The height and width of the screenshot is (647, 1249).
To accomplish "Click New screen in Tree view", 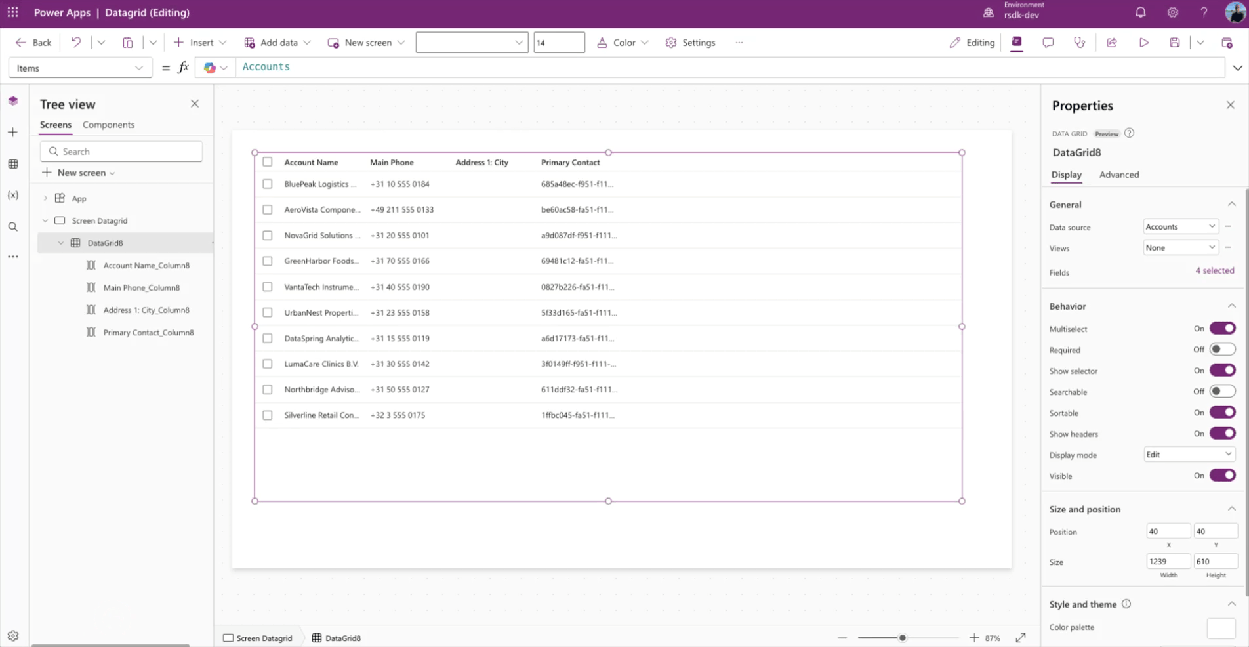I will pyautogui.click(x=79, y=173).
